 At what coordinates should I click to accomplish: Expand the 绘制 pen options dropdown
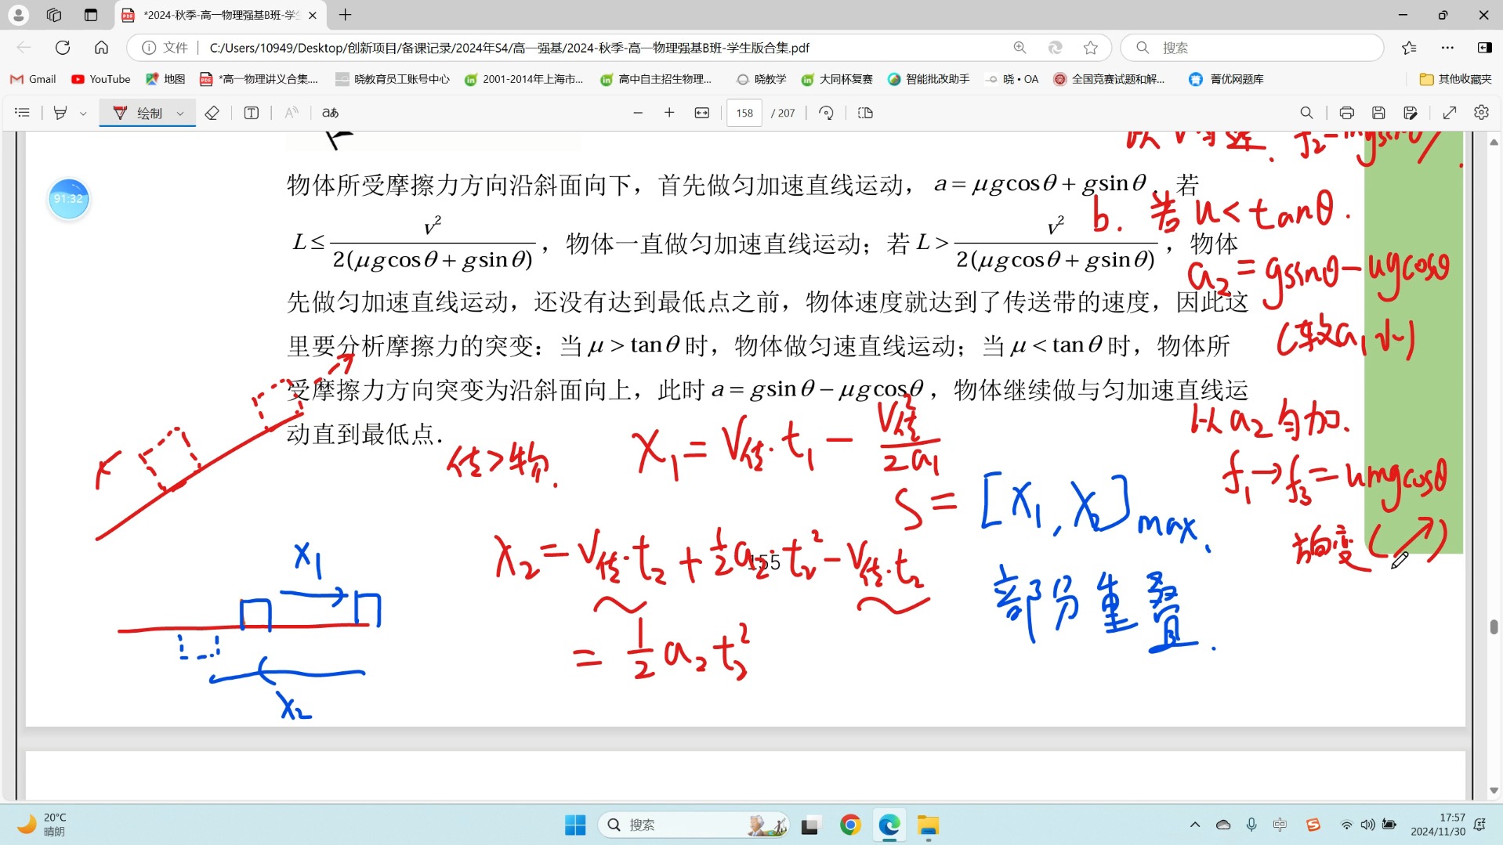[x=180, y=113]
